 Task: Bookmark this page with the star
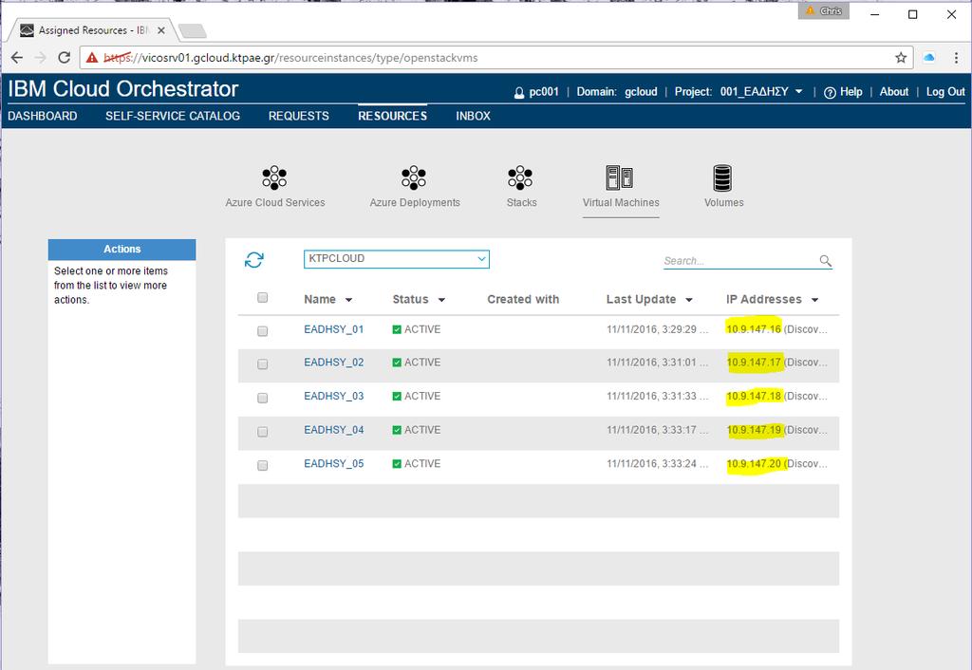point(901,58)
